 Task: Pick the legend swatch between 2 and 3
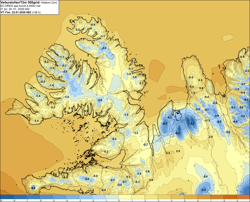tap(151, 197)
